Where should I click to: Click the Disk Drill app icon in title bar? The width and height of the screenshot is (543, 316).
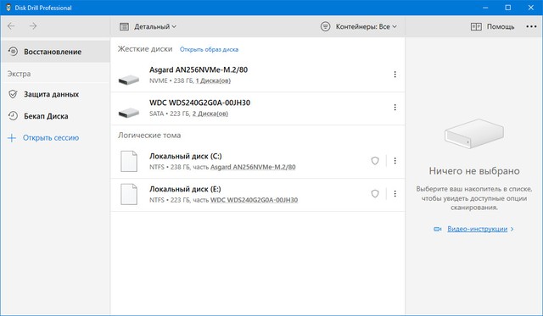pos(8,8)
